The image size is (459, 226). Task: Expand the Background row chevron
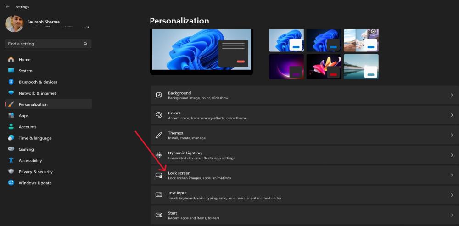click(x=452, y=95)
